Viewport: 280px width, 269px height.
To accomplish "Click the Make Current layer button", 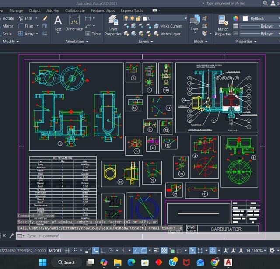I will tap(168, 26).
